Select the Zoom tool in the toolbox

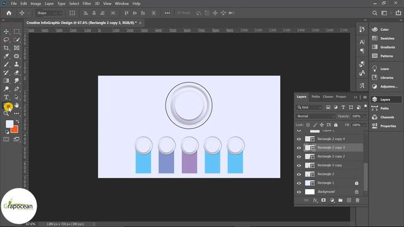(x=6, y=113)
